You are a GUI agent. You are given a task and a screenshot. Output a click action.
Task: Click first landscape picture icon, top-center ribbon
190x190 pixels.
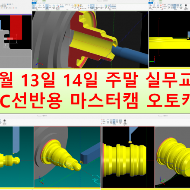pyautogui.click(x=106, y=6)
